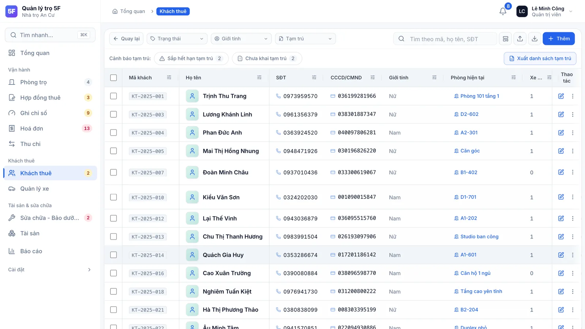Focus the Tìm theo mã, họ tên search
This screenshot has width=585, height=329.
click(445, 39)
